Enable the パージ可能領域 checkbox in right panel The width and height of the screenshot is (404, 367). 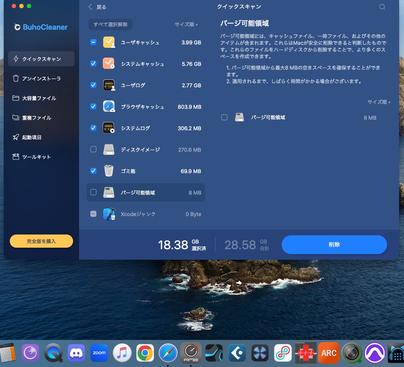(224, 117)
